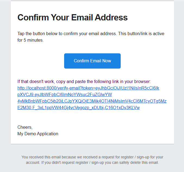Click the My Demo Application signature
184x172 pixels.
(38, 134)
